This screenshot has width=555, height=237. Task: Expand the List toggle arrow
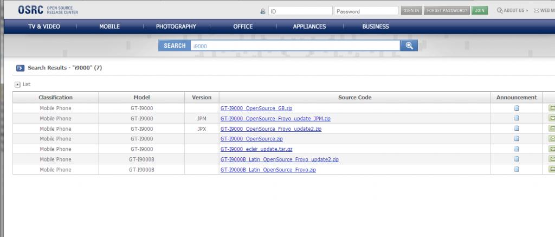[x=17, y=85]
